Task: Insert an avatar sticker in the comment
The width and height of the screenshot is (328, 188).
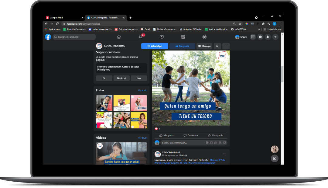Action: pos(207,143)
